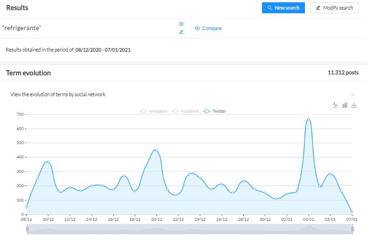
Task: Click the pencil icon in Modify search
Action: pos(318,8)
